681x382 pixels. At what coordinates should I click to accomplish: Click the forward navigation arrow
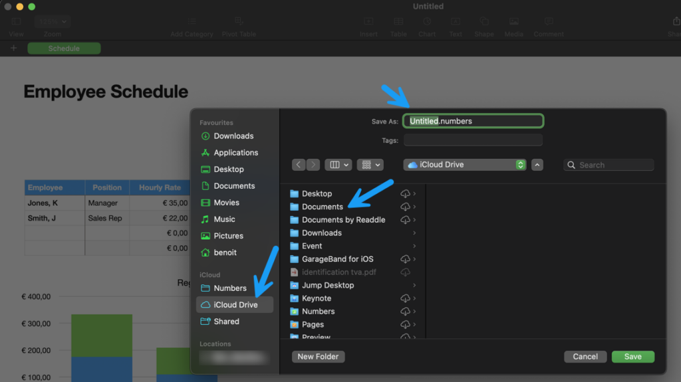(x=313, y=165)
